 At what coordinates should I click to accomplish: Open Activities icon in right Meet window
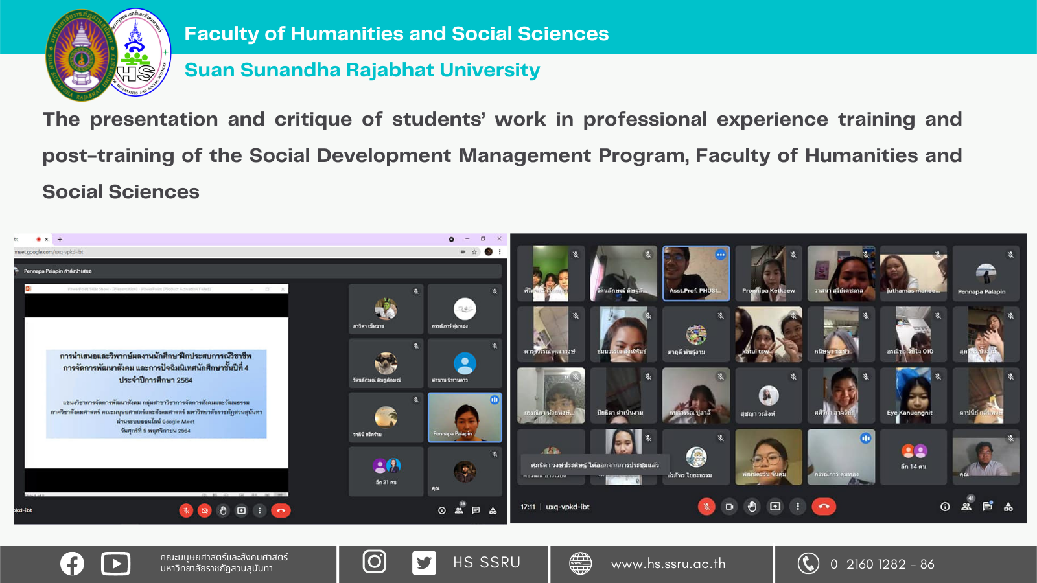[x=1008, y=507]
